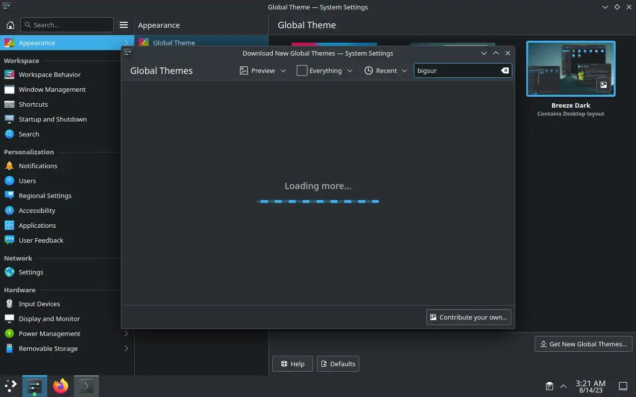
Task: Click the Home icon in System Settings
Action: [10, 25]
